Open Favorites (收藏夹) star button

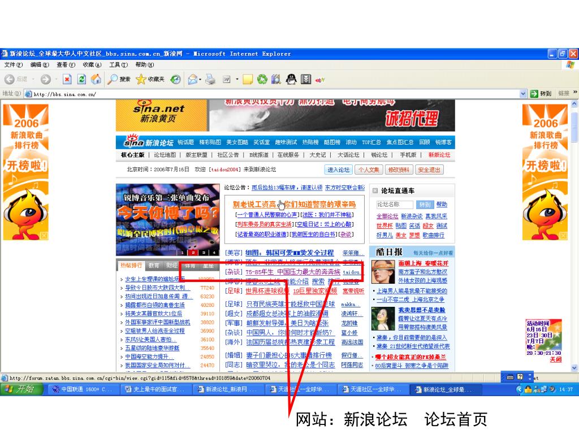tap(150, 79)
